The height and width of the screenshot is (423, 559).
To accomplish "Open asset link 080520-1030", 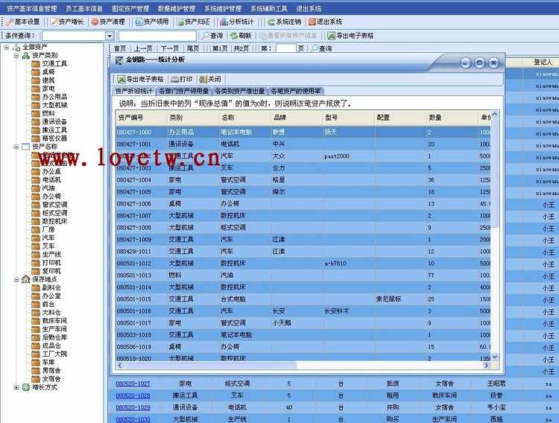I will click(133, 419).
